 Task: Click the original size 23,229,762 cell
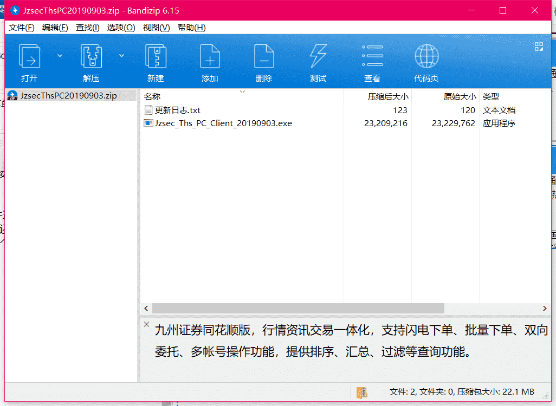tap(454, 123)
